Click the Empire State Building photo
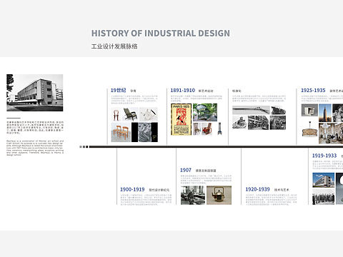 point(325,113)
